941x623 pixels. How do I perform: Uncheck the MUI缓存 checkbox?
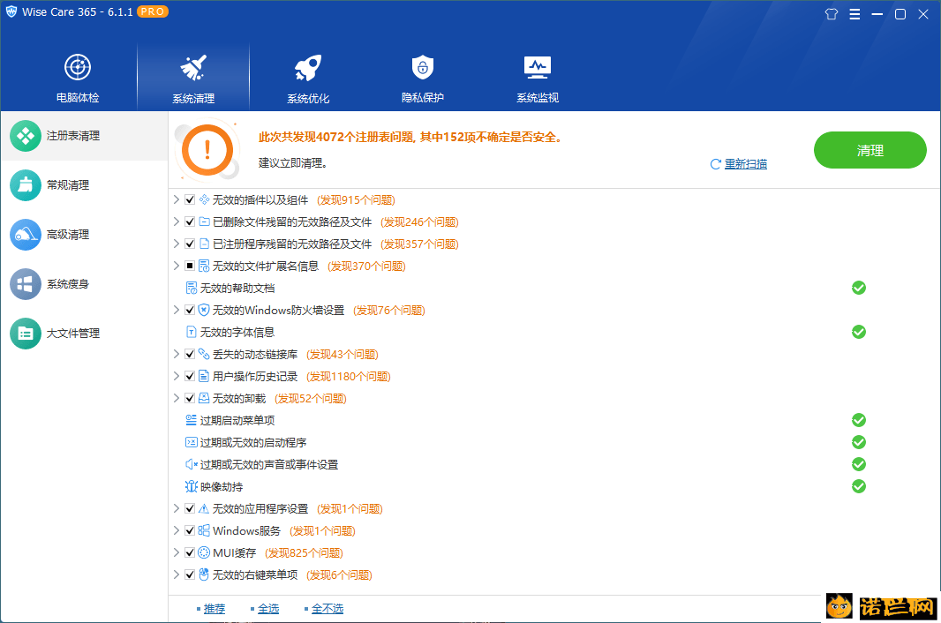tap(190, 552)
